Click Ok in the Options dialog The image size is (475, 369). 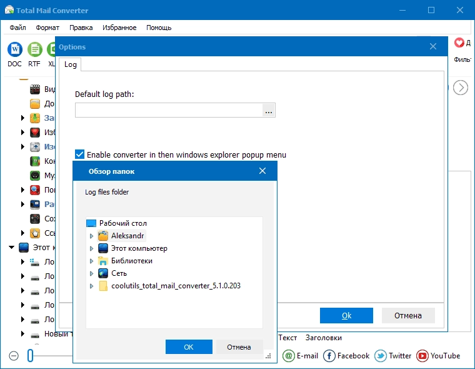click(x=346, y=316)
